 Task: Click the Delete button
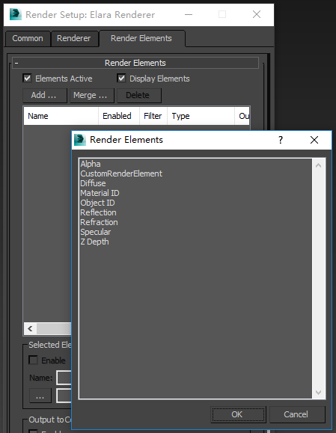click(x=138, y=95)
